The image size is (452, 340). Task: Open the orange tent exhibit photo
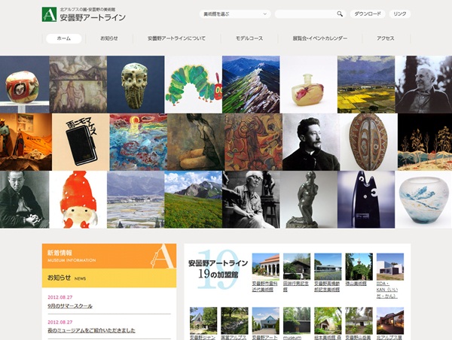coord(26,142)
